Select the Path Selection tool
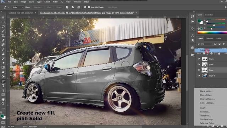Image resolution: width=227 pixels, height=128 pixels. click(3, 90)
